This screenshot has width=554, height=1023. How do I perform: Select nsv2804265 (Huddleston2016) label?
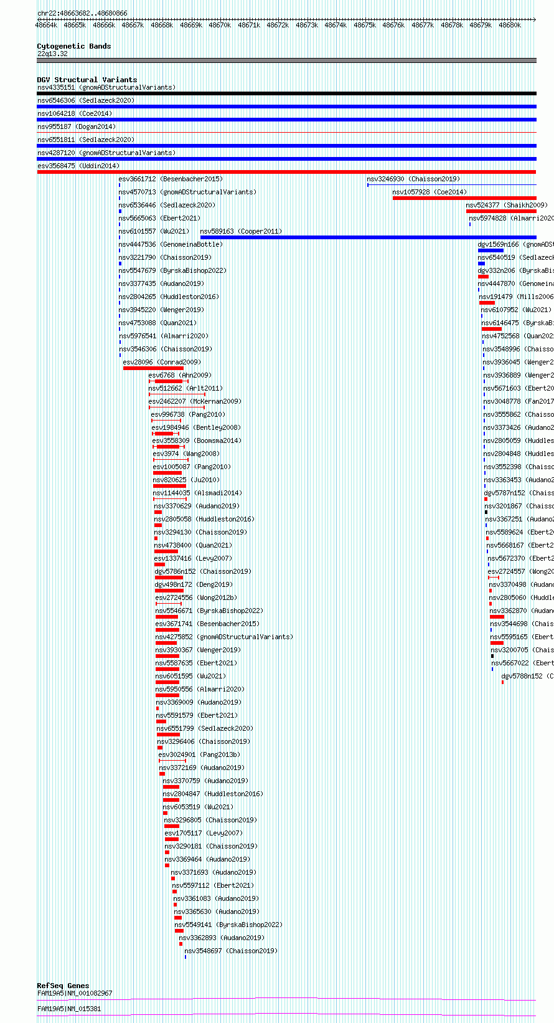click(x=169, y=297)
